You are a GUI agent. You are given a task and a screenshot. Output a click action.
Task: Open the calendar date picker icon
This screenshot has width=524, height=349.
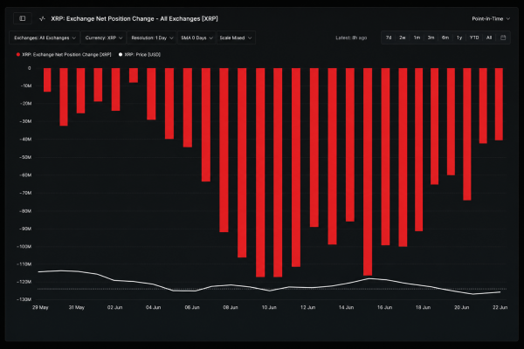pyautogui.click(x=503, y=38)
